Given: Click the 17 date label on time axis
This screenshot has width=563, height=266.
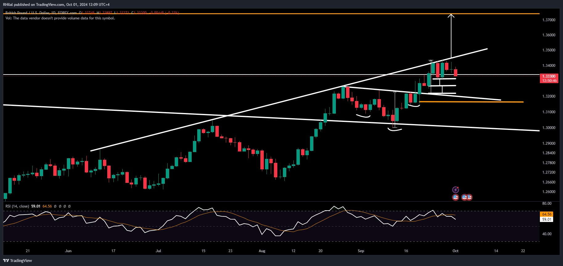Looking at the screenshot, I should click(x=113, y=251).
